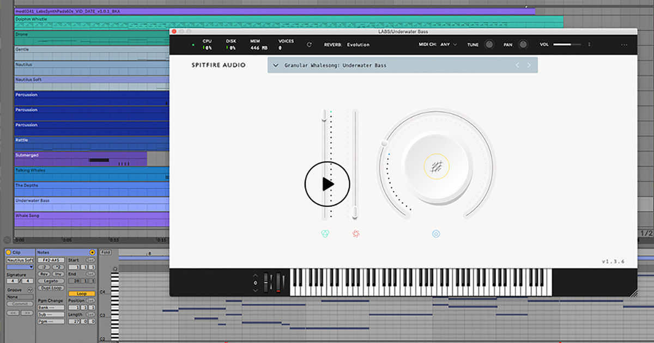Click the F#2-A#5 note range field

[x=51, y=260]
